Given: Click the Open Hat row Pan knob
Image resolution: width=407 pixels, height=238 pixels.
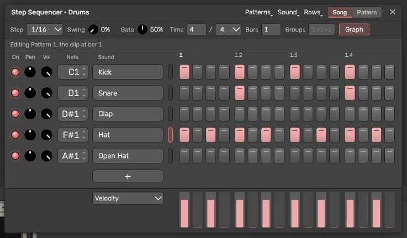Looking at the screenshot, I should pos(30,156).
